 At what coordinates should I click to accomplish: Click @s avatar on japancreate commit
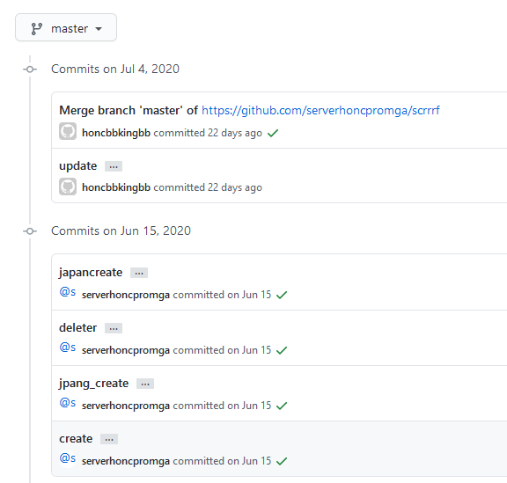coord(68,292)
